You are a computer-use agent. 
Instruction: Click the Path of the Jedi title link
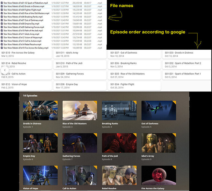110,156
